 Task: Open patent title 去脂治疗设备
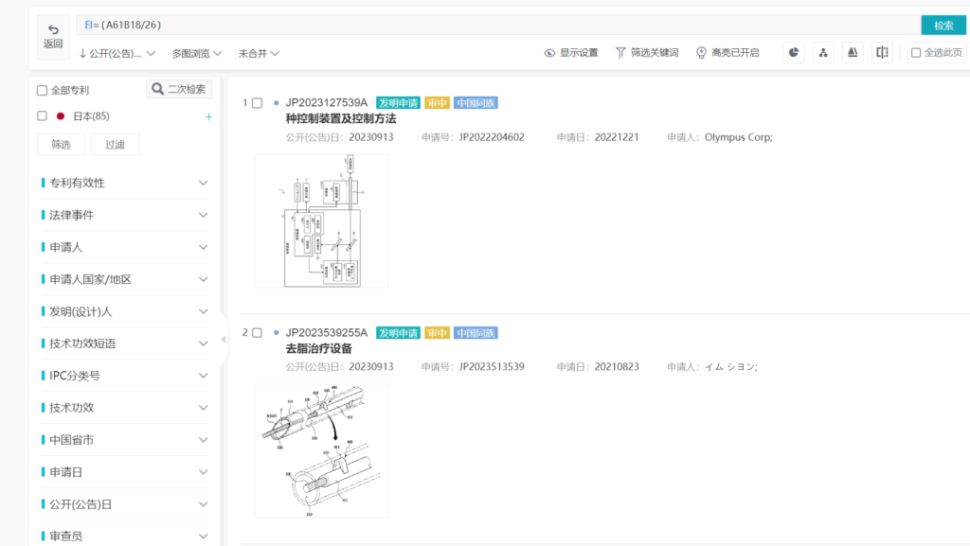[318, 349]
